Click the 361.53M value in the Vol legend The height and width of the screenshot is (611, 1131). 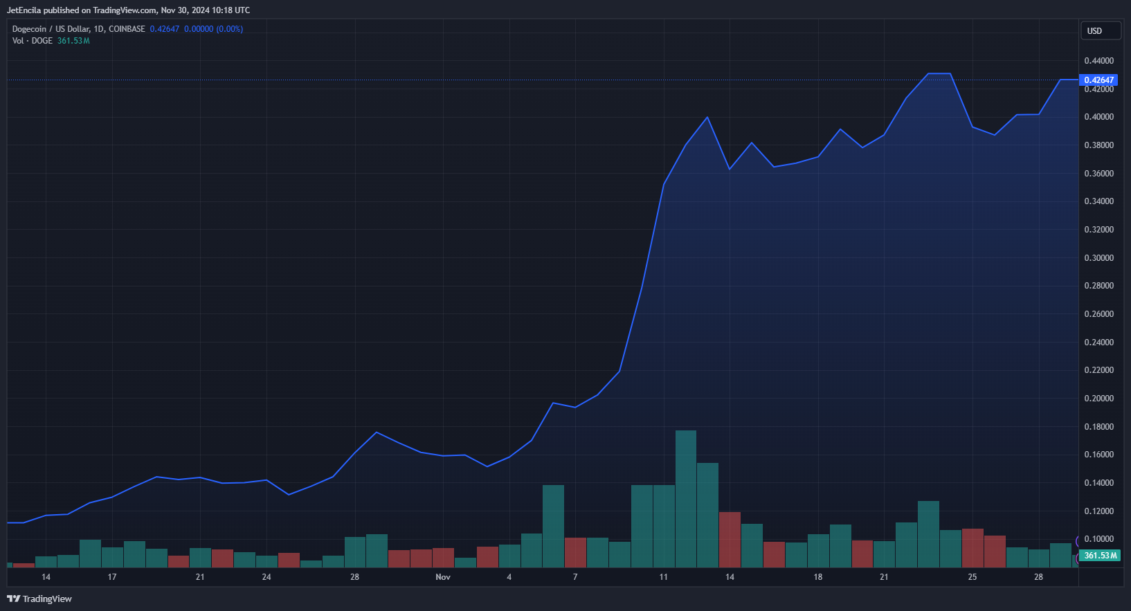pyautogui.click(x=73, y=41)
